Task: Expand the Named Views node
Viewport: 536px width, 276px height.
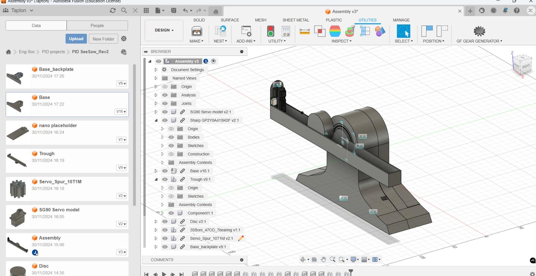Action: [x=156, y=78]
